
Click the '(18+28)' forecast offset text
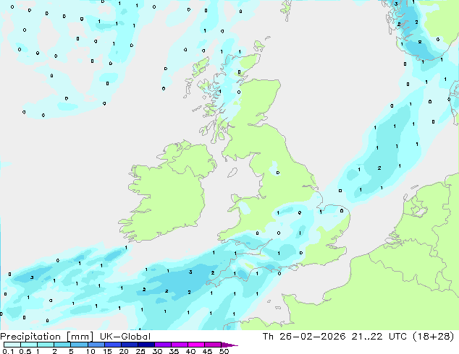[434, 337]
